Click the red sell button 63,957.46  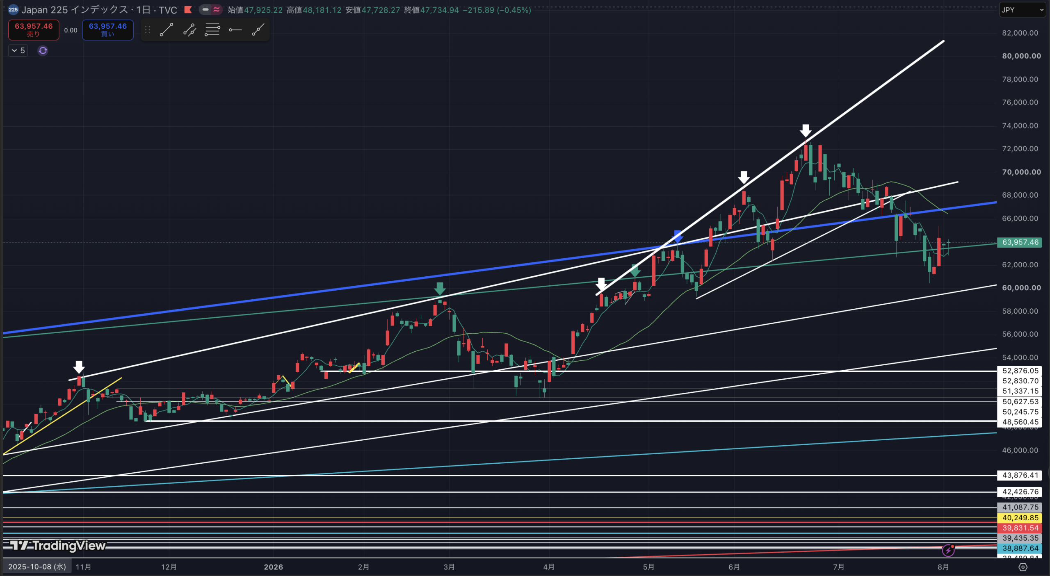coord(34,30)
